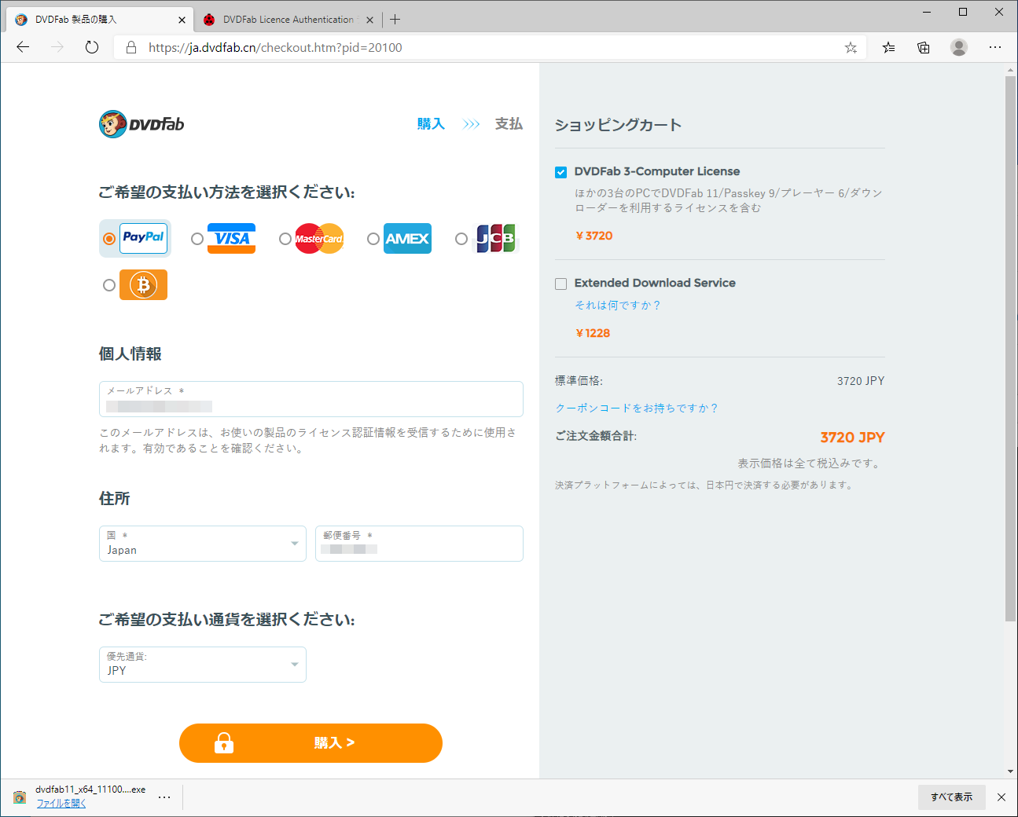Screen dimensions: 1018x817
Task: Click the 支払 step label
Action: (509, 124)
